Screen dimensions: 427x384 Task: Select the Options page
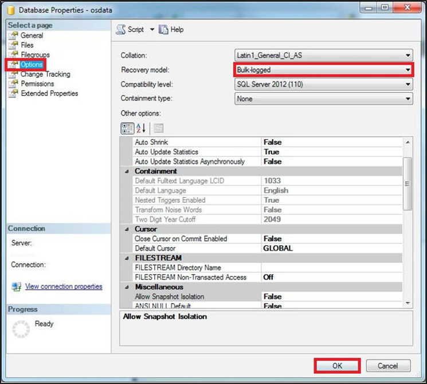tap(32, 65)
